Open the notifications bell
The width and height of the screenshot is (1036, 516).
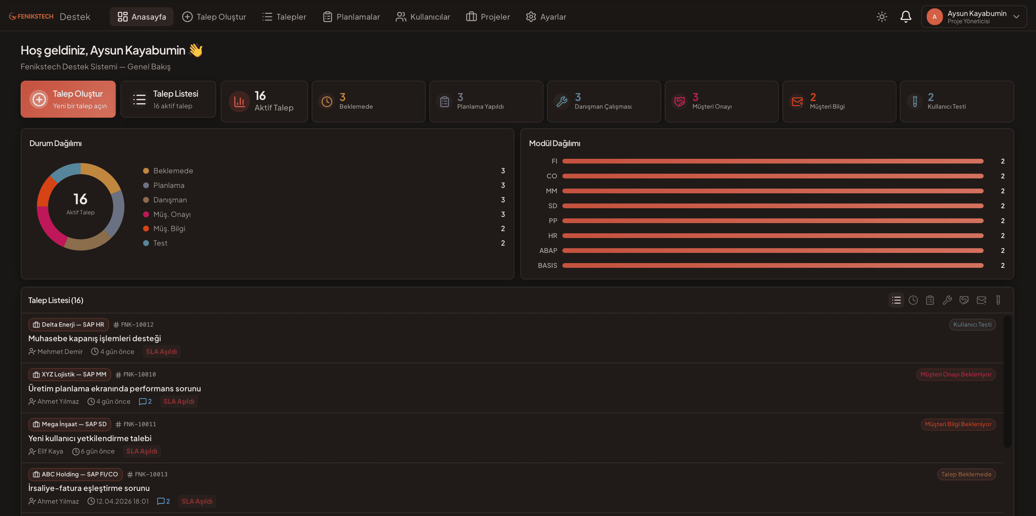(905, 16)
